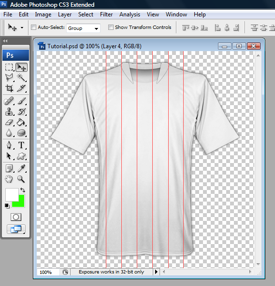Choose the Clone Stamp tool
Viewport: 275px width, 286px height.
coord(9,111)
